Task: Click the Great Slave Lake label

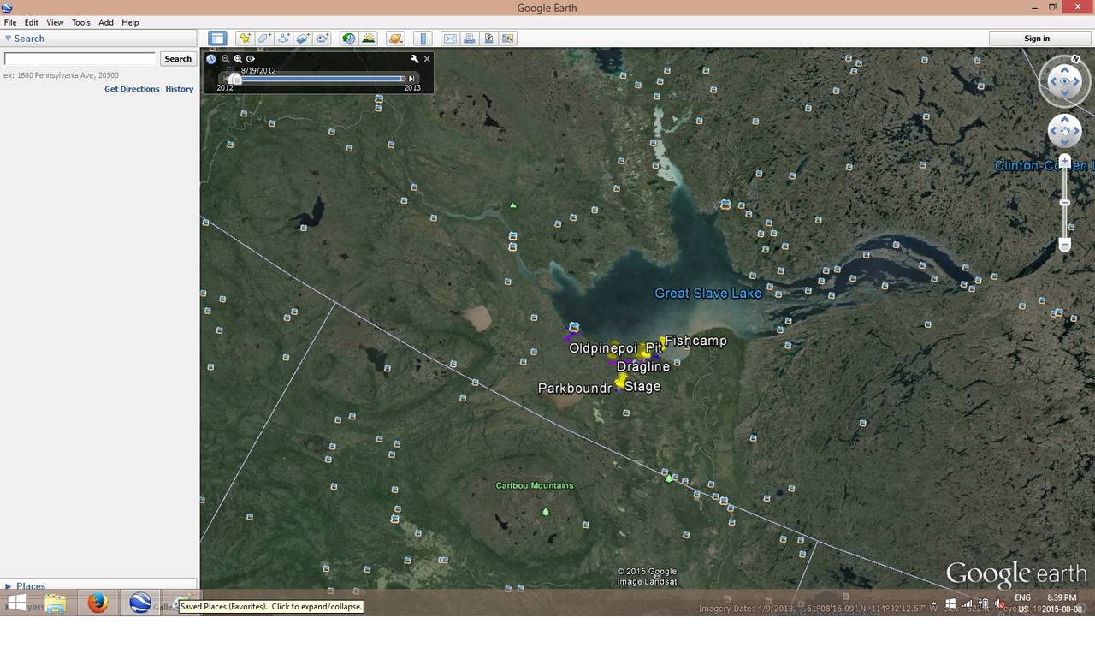Action: click(x=708, y=294)
